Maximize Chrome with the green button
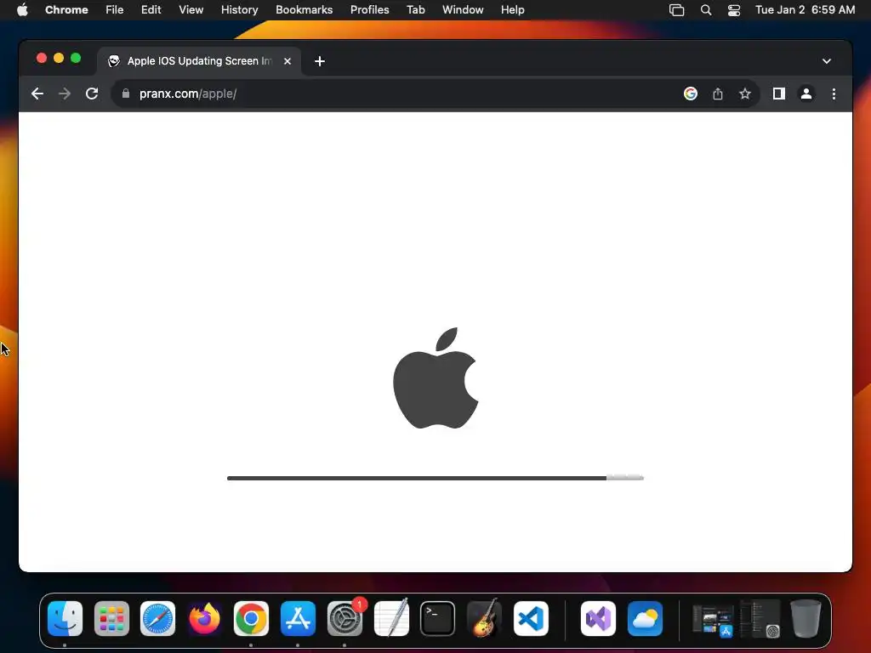Viewport: 871px width, 653px height. [76, 58]
